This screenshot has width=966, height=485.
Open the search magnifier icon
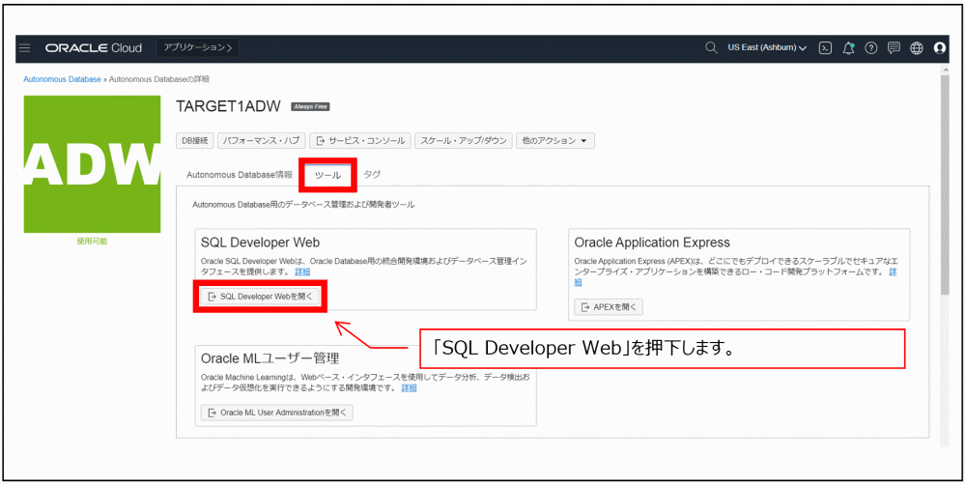click(711, 48)
